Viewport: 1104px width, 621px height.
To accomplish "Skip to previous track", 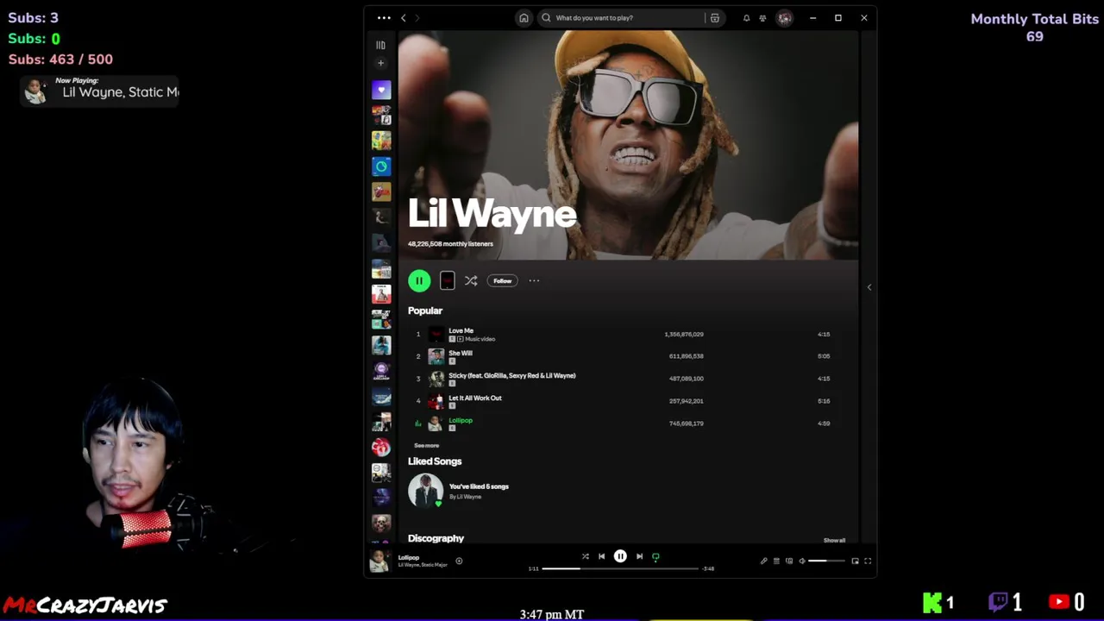I will pos(601,556).
